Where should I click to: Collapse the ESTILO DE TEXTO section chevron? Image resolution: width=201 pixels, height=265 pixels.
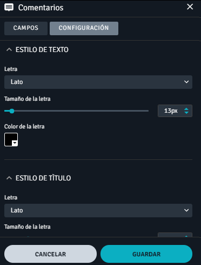coord(9,50)
